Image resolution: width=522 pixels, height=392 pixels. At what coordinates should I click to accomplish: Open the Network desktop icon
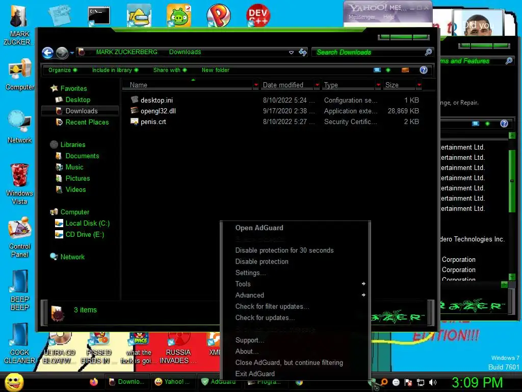pyautogui.click(x=20, y=127)
